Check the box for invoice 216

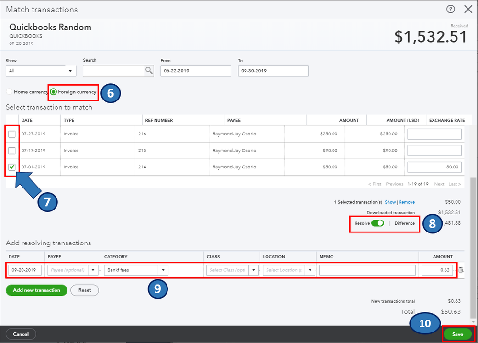point(12,134)
